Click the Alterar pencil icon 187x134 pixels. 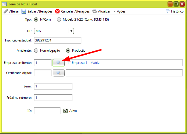pyautogui.click(x=6, y=11)
